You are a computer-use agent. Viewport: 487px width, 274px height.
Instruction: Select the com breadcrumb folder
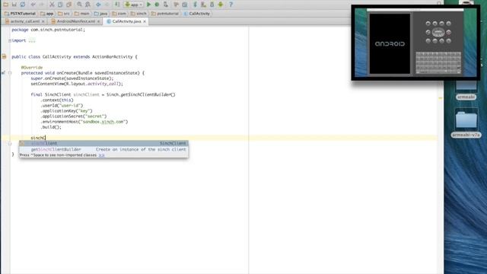(119, 14)
